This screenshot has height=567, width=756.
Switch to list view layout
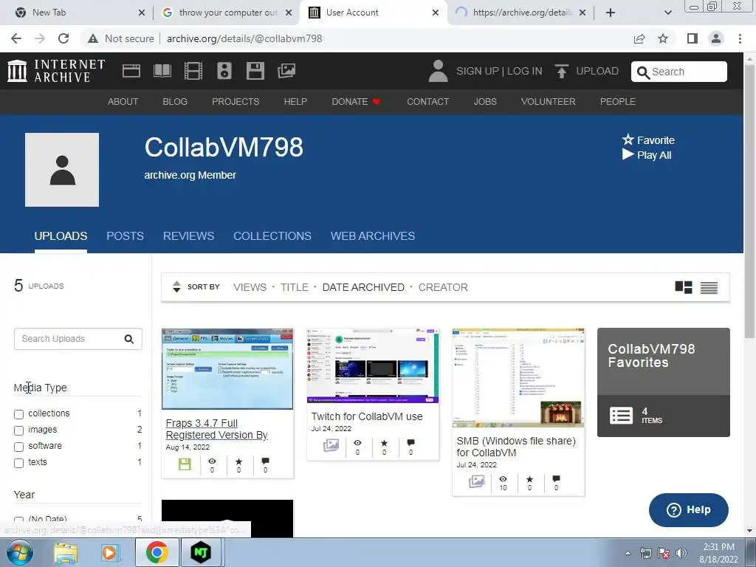pyautogui.click(x=709, y=287)
